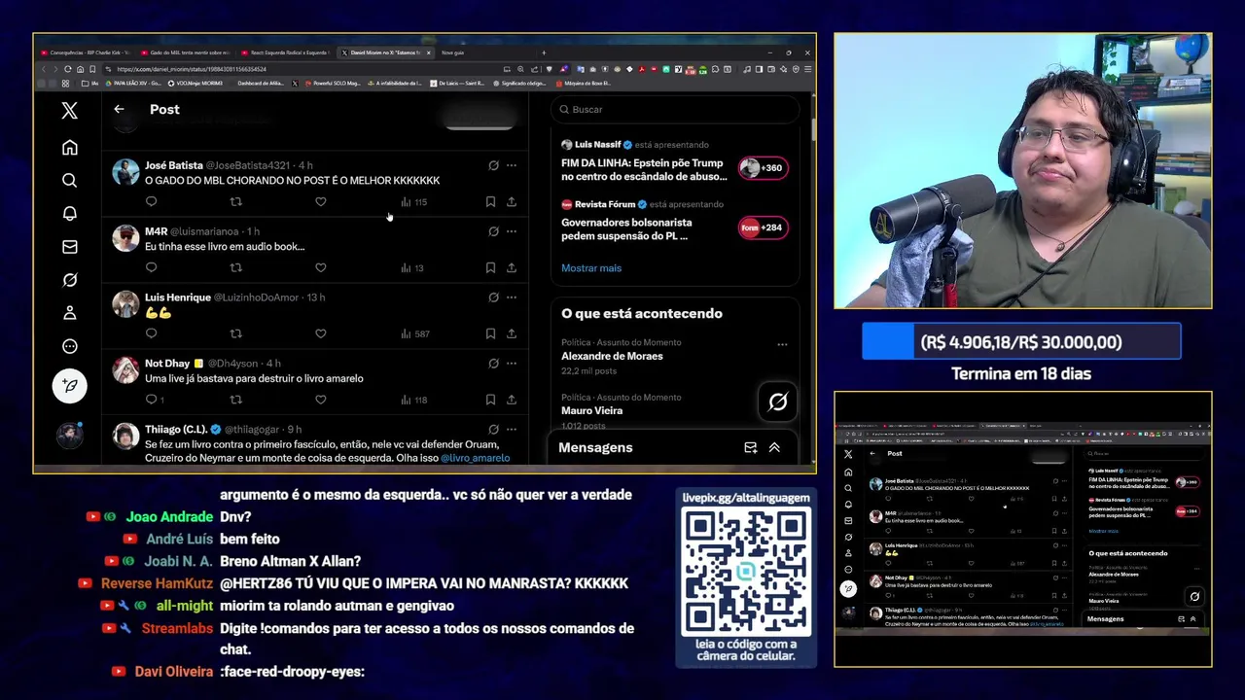Like Not Dhay's post
Image resolution: width=1245 pixels, height=700 pixels.
[x=321, y=400]
